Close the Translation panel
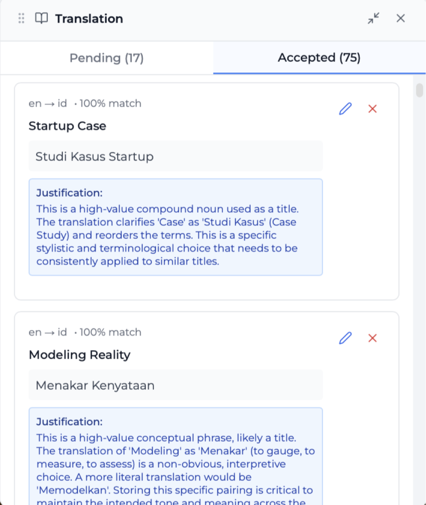The height and width of the screenshot is (505, 426). (x=401, y=18)
